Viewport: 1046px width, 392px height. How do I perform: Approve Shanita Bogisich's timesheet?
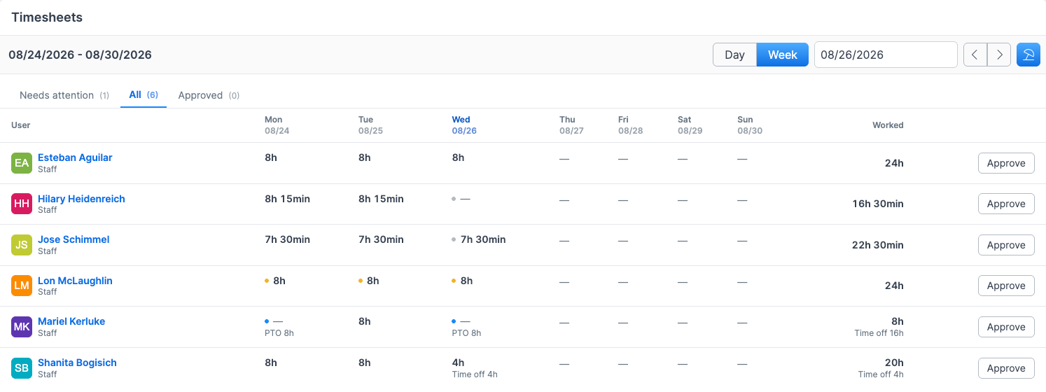(1006, 368)
